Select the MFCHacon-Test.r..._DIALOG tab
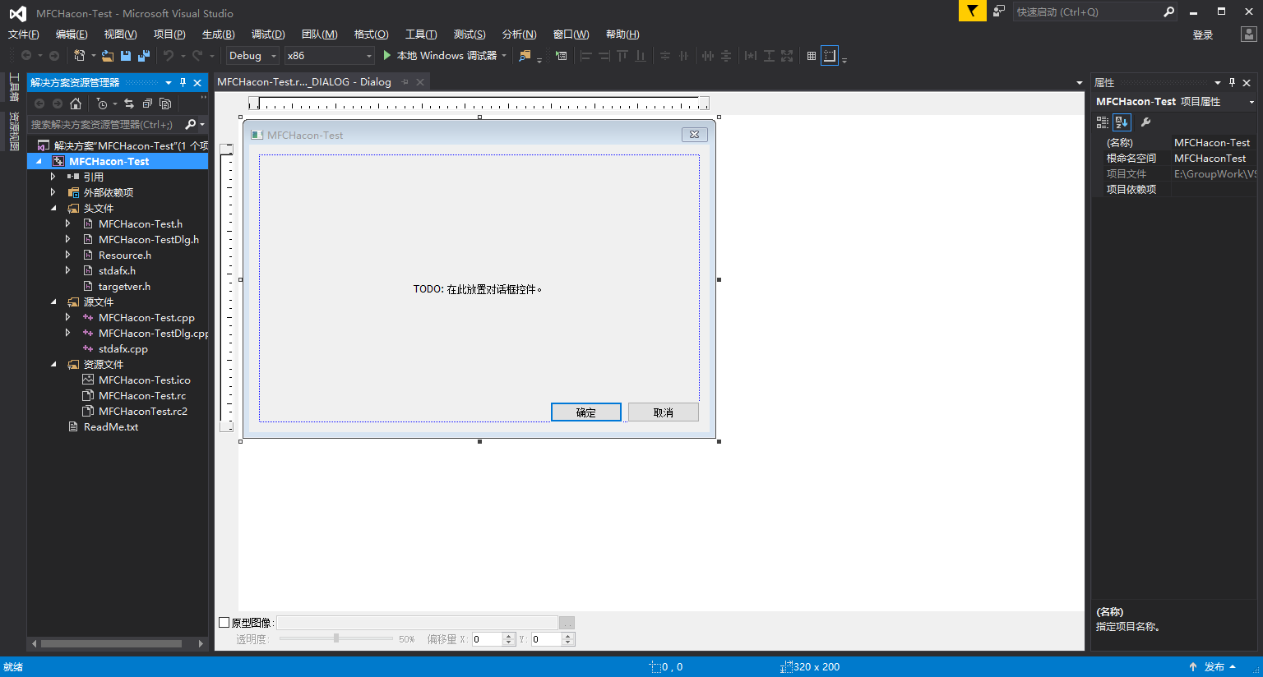 [x=304, y=81]
